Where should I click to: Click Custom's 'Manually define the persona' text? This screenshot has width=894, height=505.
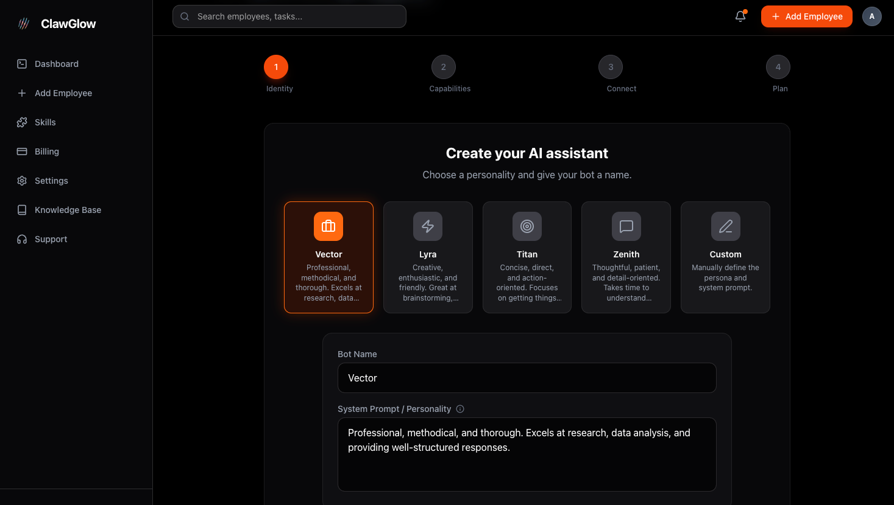coord(726,277)
